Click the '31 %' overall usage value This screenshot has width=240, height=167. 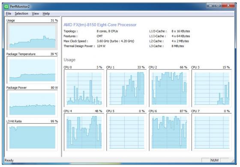click(x=54, y=21)
